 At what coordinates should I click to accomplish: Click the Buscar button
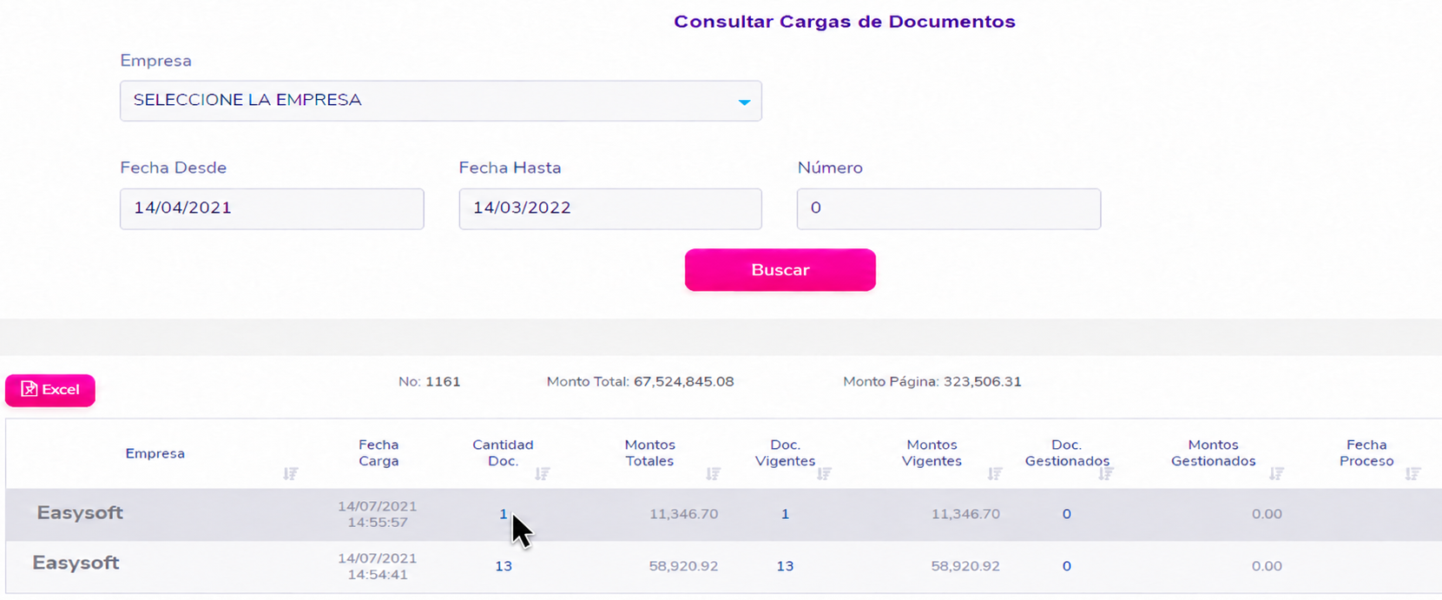pos(780,270)
